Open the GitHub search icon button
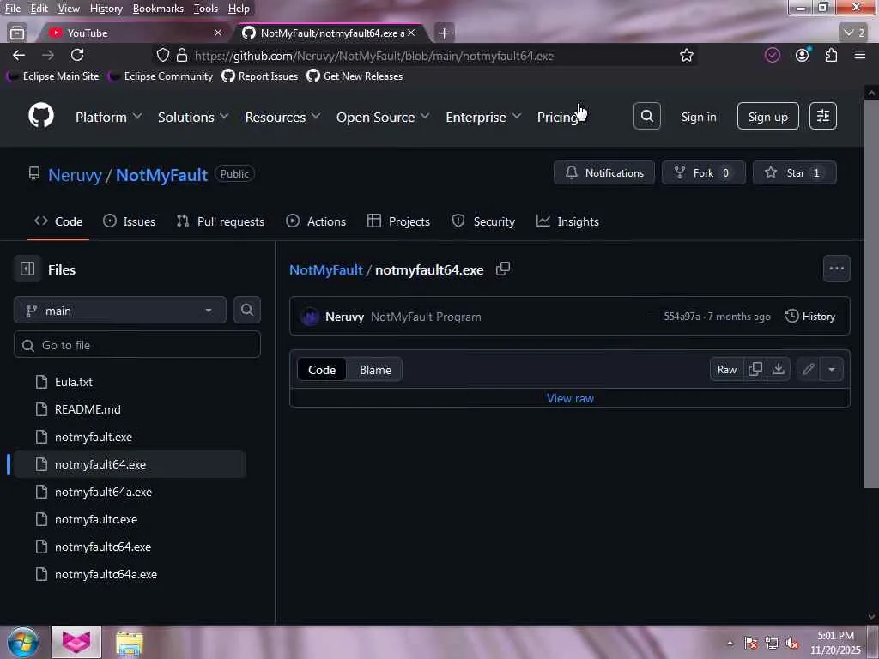 (647, 116)
